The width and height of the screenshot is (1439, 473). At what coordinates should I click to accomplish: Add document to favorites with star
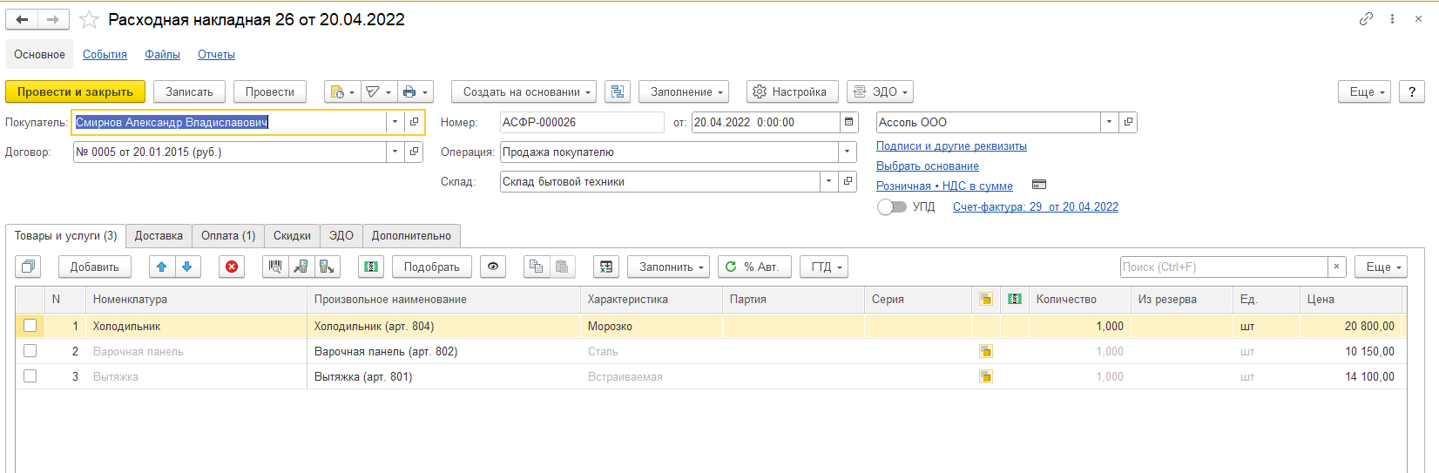tap(89, 19)
